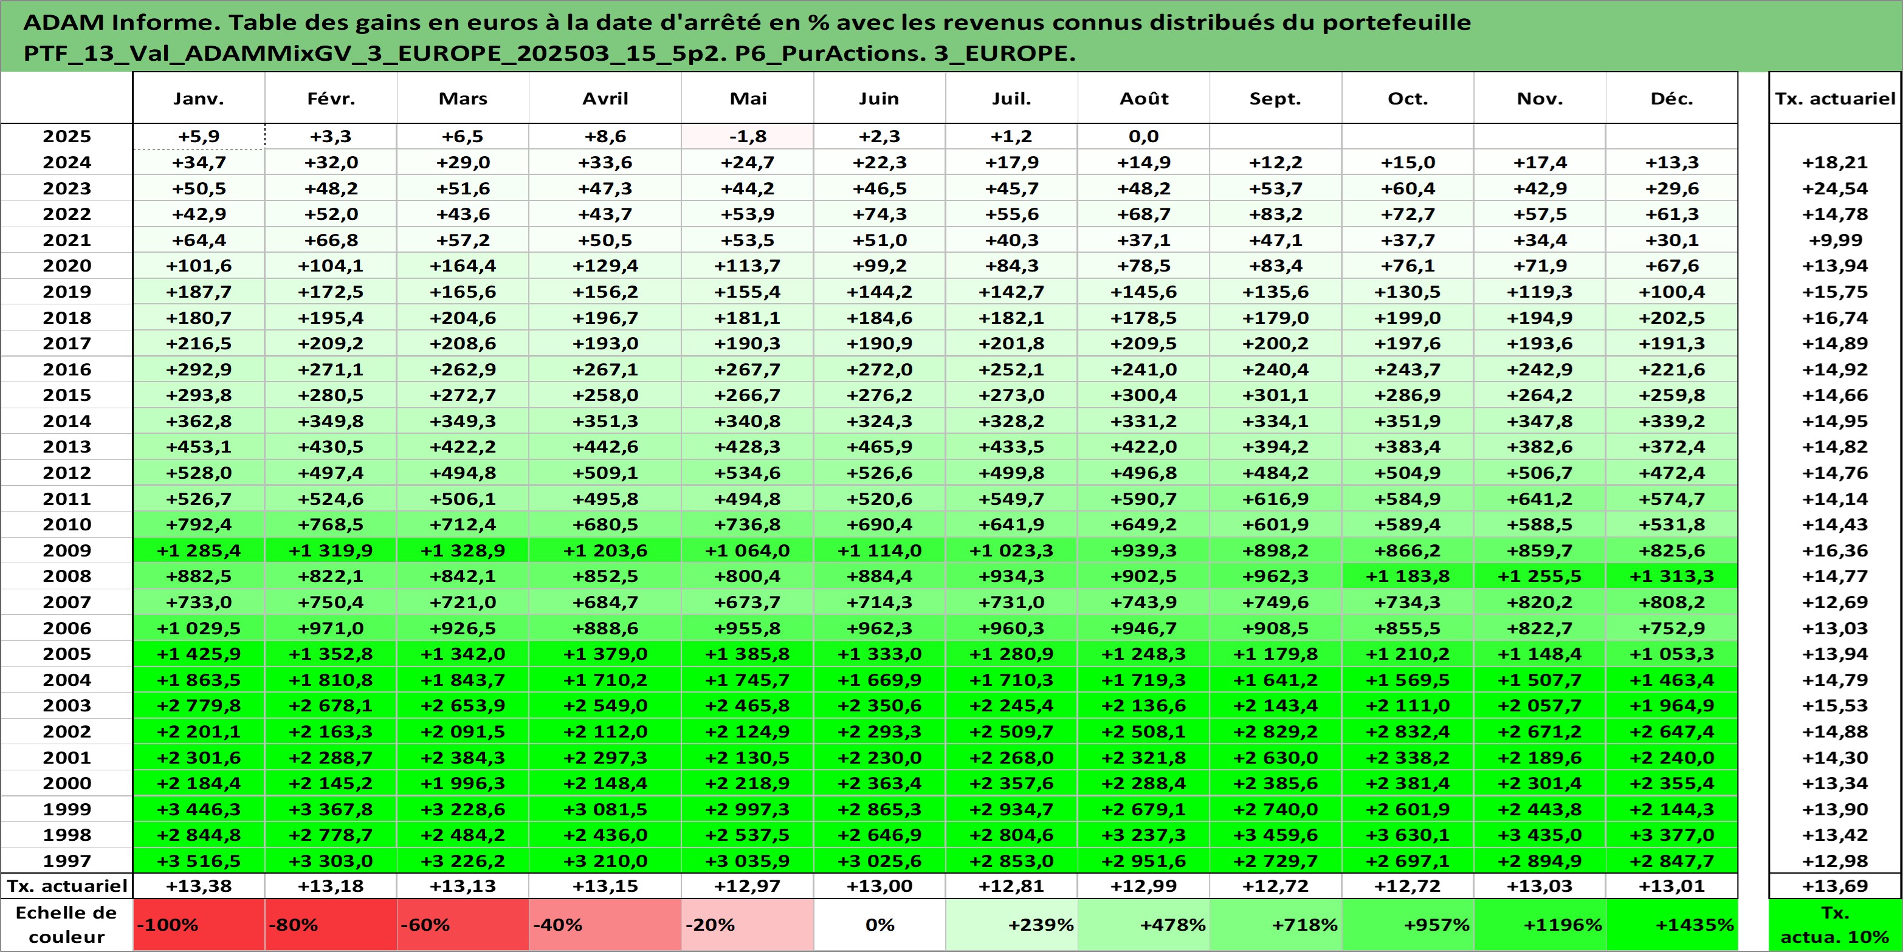Click cell +2 144,3 for 1999 Déc.
This screenshot has height=952, width=1903.
point(1672,809)
